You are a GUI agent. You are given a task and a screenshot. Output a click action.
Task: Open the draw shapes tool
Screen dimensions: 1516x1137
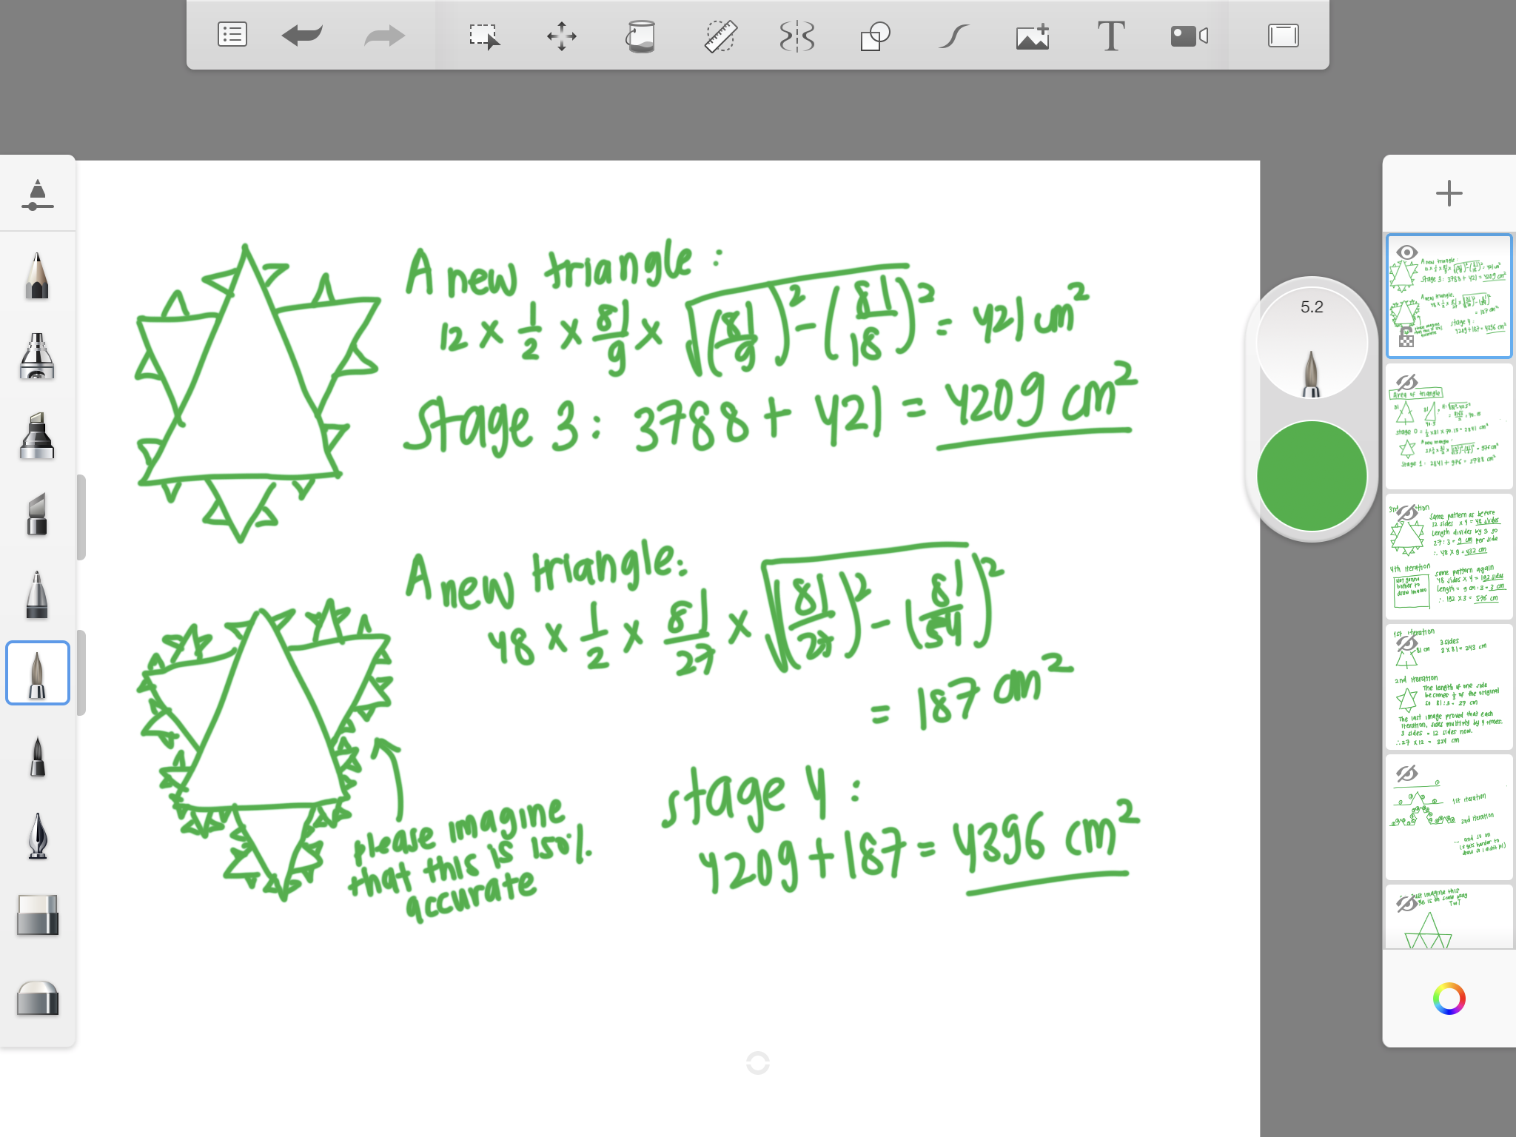(x=875, y=36)
